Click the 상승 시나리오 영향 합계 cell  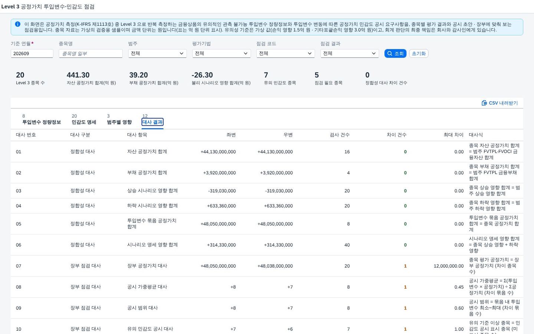[152, 191]
